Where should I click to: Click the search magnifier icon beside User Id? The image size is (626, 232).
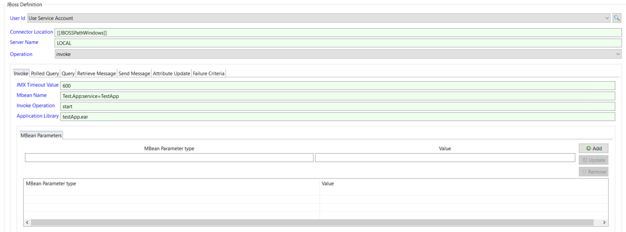(x=617, y=18)
